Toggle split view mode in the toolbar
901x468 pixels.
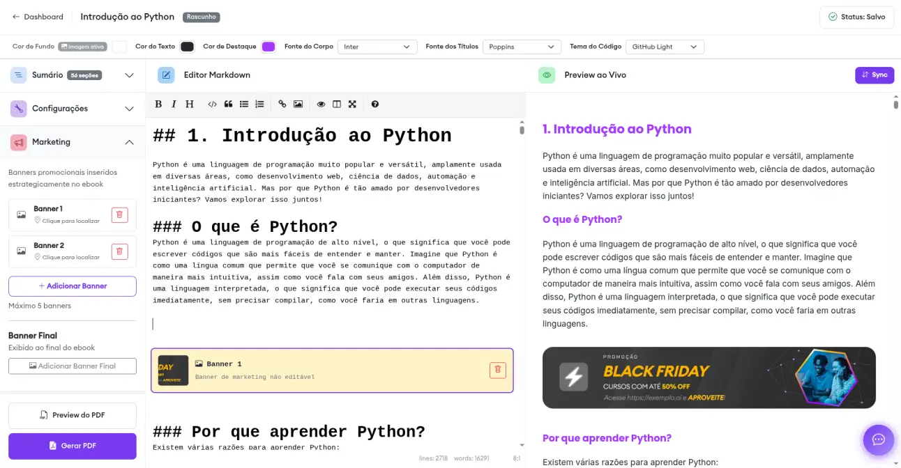(x=337, y=104)
